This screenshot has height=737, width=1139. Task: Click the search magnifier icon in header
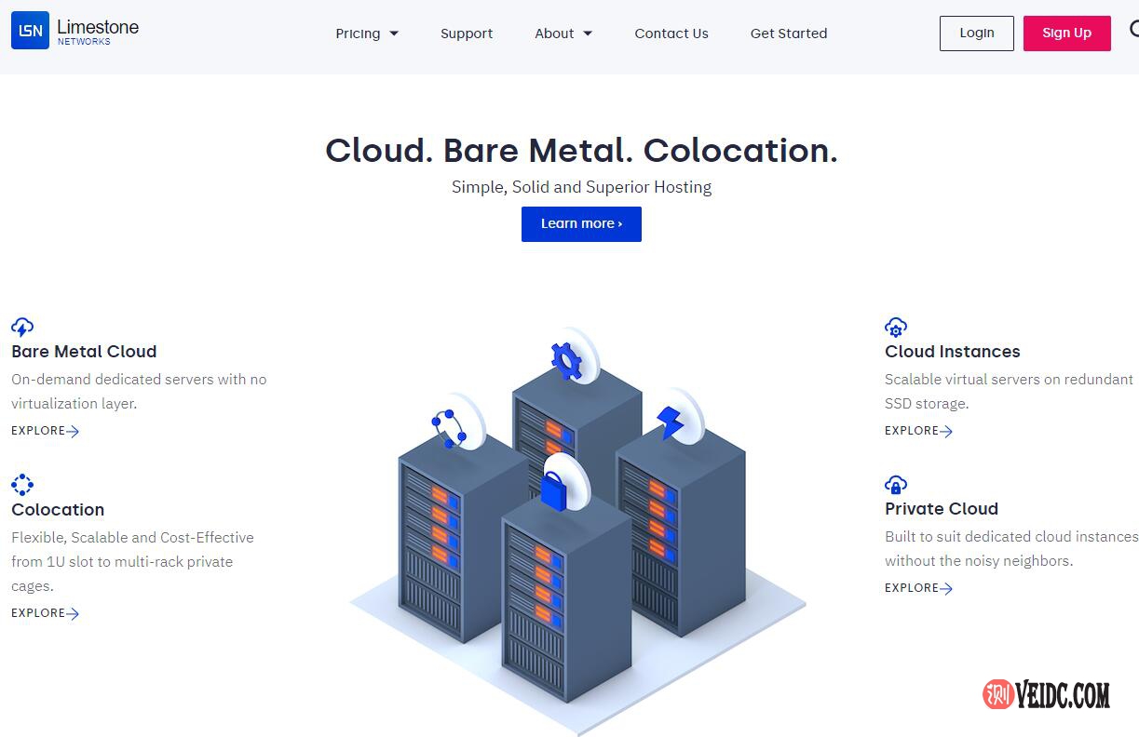coord(1134,30)
